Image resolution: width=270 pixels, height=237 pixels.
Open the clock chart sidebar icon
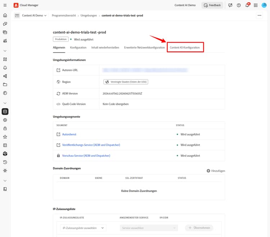pyautogui.click(x=5, y=93)
